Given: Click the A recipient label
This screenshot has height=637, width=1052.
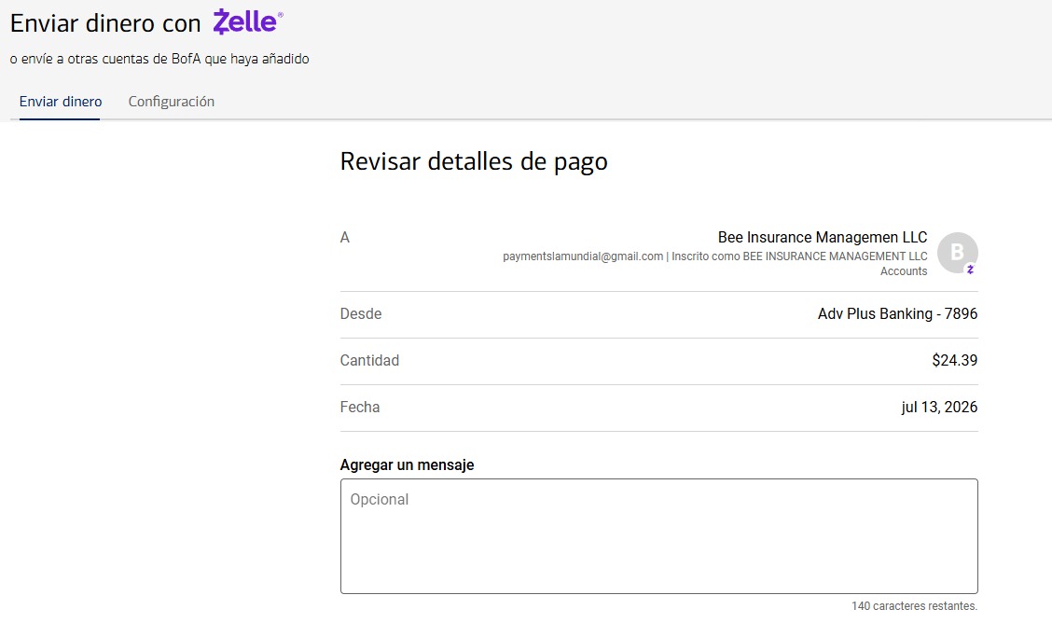Looking at the screenshot, I should coord(345,237).
